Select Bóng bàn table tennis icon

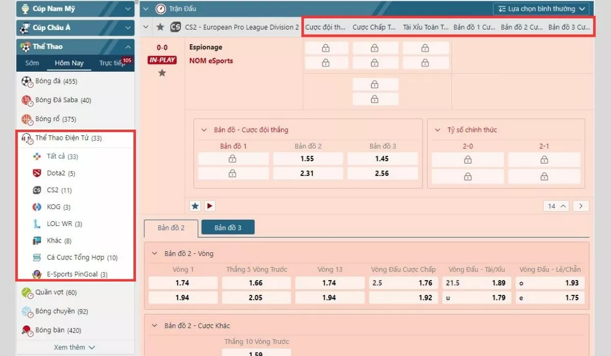27,331
